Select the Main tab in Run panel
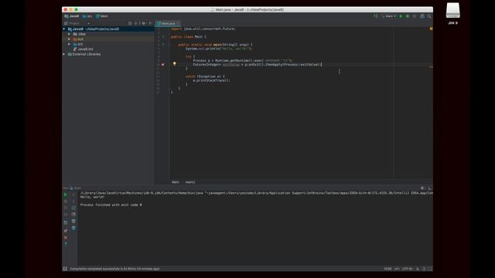 pyautogui.click(x=76, y=188)
